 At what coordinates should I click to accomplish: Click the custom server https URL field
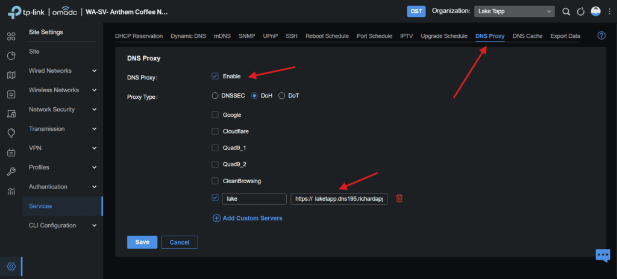pyautogui.click(x=339, y=199)
